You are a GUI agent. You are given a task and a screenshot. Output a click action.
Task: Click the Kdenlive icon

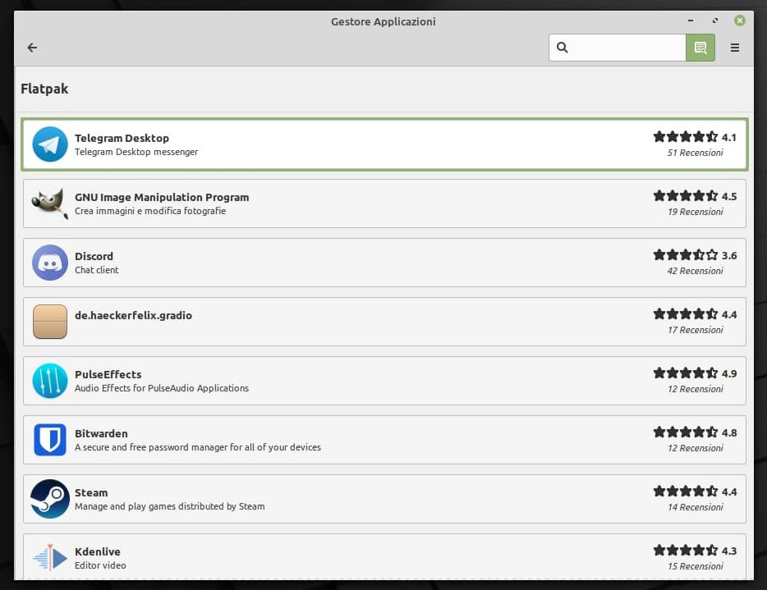coord(50,558)
